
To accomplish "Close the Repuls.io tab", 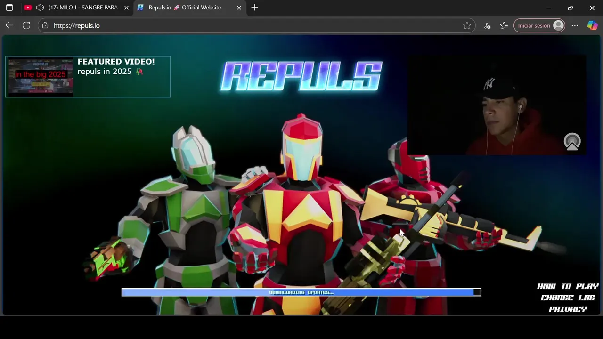I will 239,8.
